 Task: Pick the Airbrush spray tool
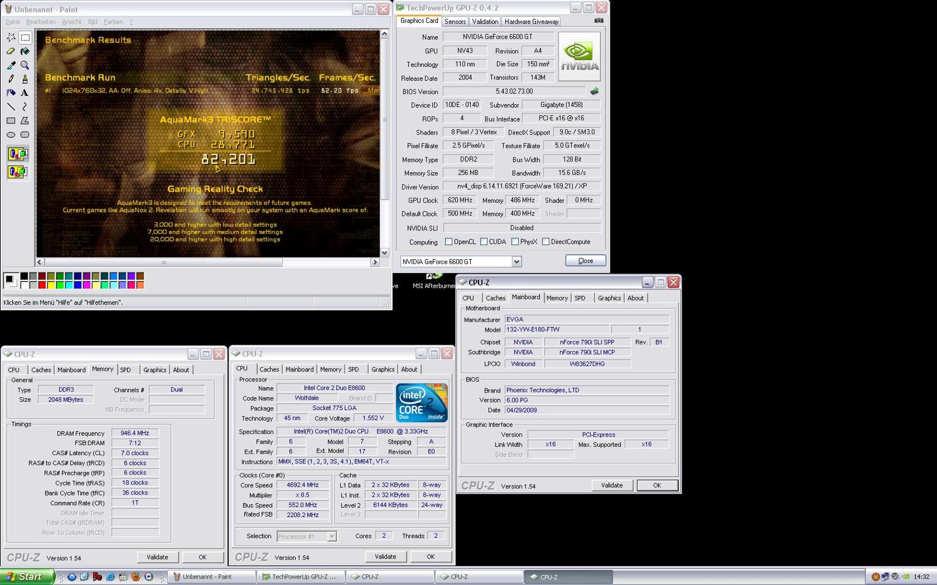coord(11,92)
